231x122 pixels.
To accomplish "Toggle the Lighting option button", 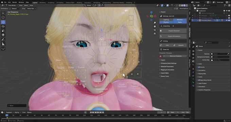I will (166, 20).
